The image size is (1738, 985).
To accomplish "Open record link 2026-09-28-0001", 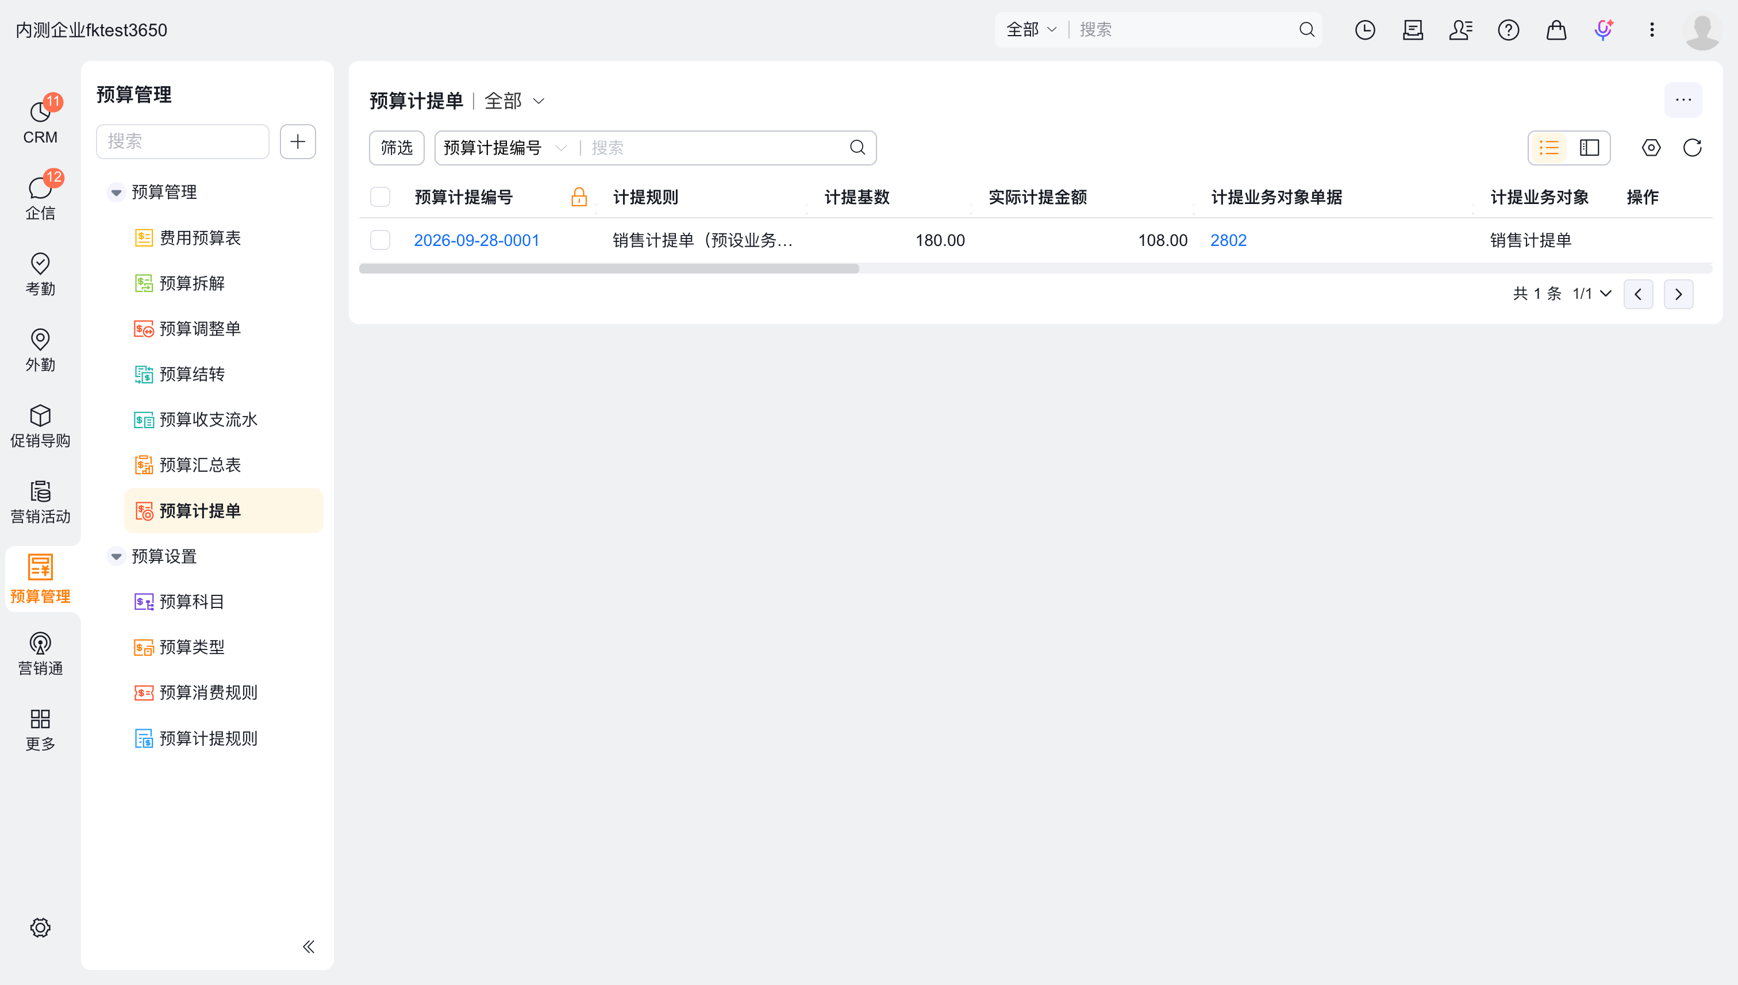I will (x=476, y=240).
